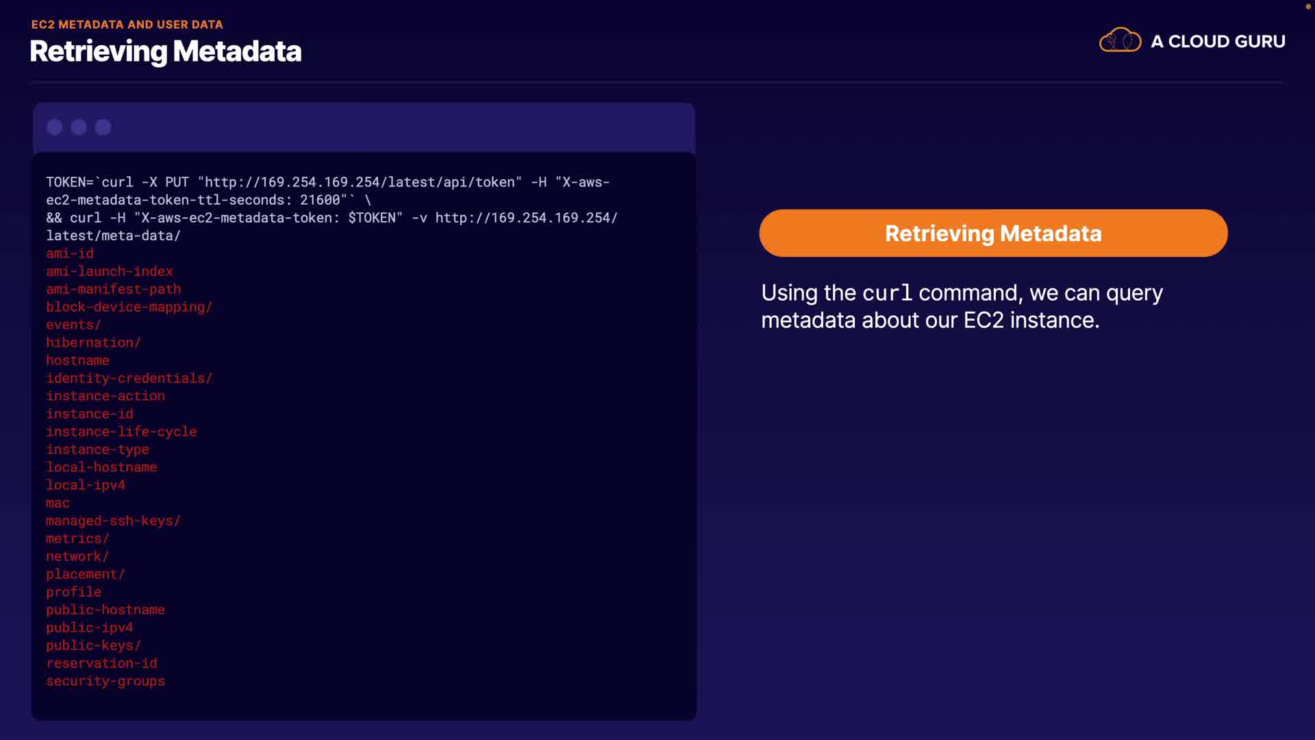Screen dimensions: 1315x740
Task: Click the instance-id metadata entry
Action: 90,414
